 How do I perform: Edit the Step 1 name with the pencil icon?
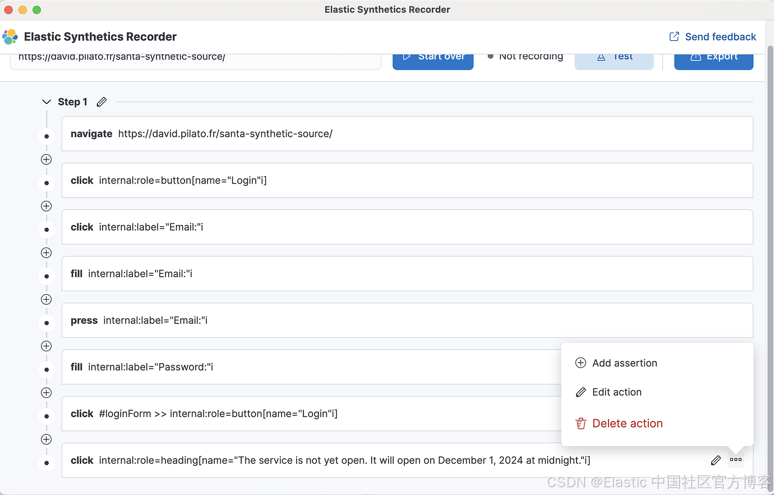[x=102, y=102]
